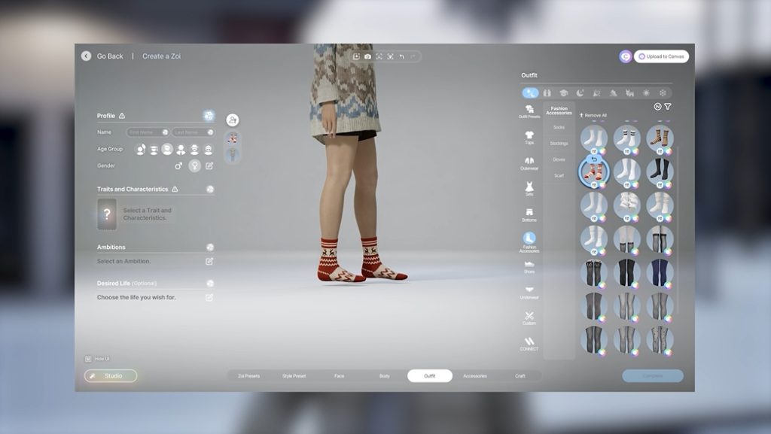Select the Outerwear category icon
771x434 pixels.
(x=529, y=163)
